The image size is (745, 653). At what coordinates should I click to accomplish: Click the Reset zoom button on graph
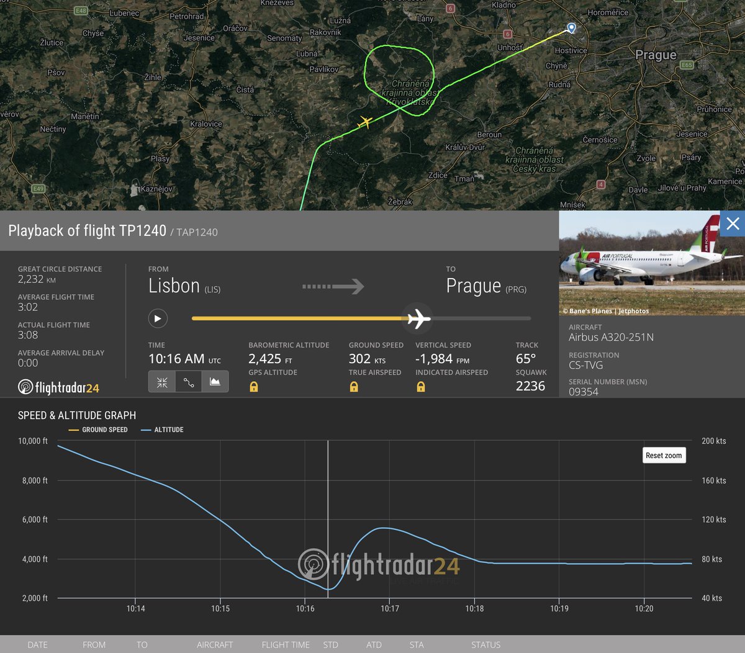pyautogui.click(x=664, y=455)
